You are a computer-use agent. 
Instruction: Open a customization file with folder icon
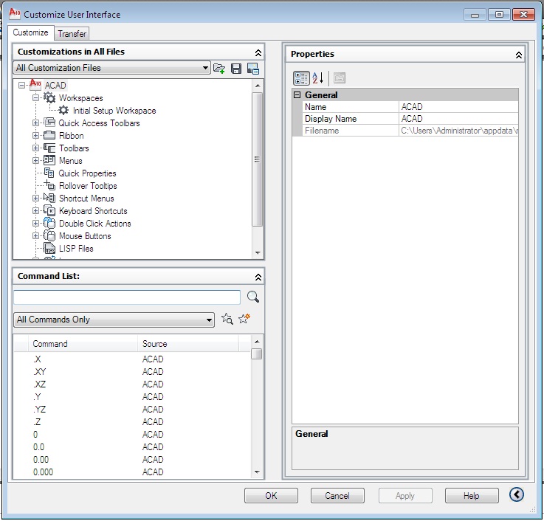coord(219,69)
